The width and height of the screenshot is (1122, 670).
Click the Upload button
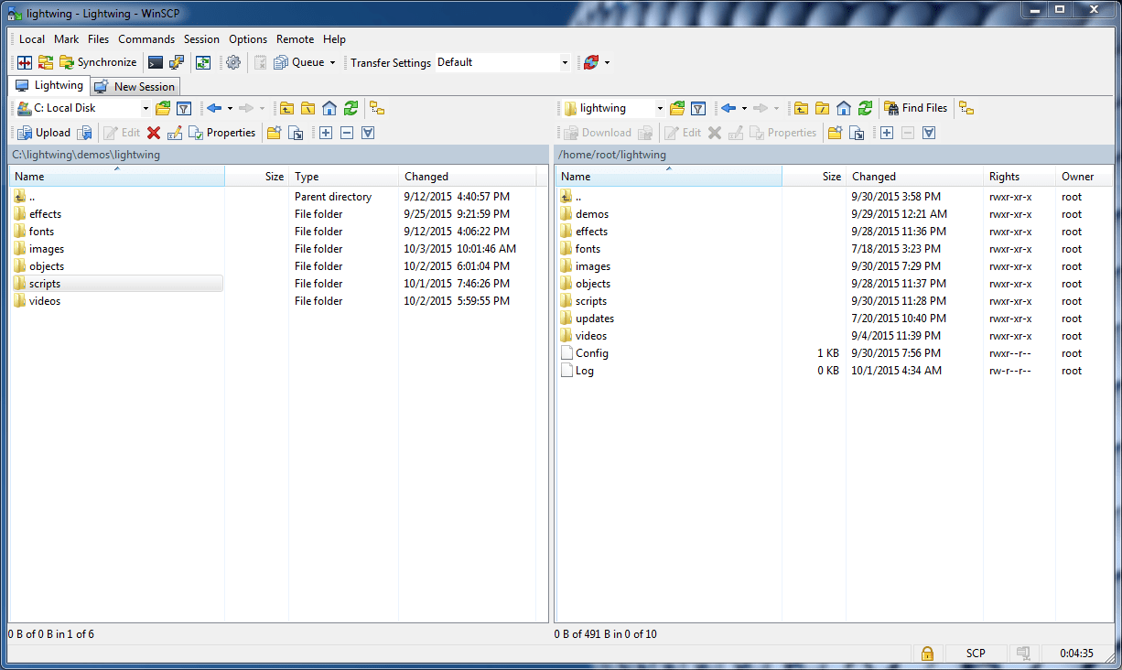coord(44,133)
